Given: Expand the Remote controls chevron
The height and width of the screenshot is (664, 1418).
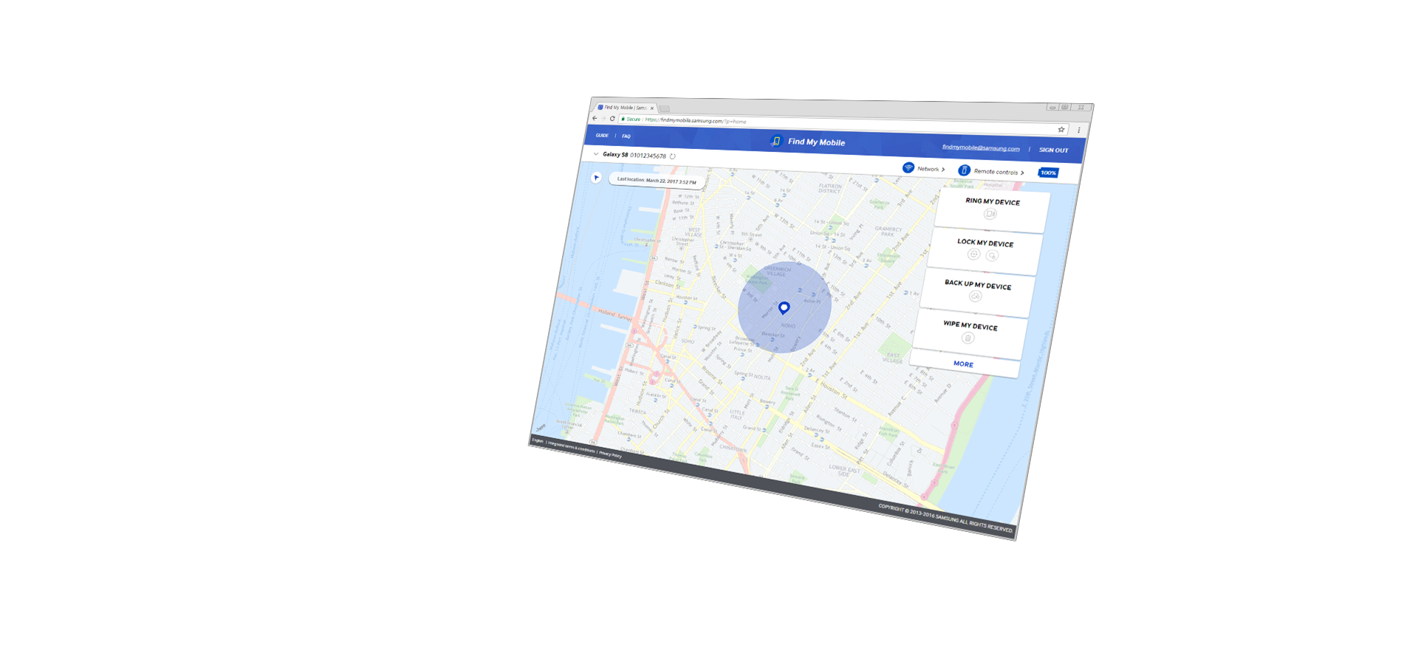Looking at the screenshot, I should tap(1022, 173).
